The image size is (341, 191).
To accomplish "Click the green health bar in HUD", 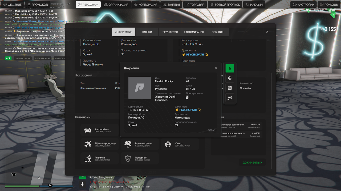I will click(22, 186).
